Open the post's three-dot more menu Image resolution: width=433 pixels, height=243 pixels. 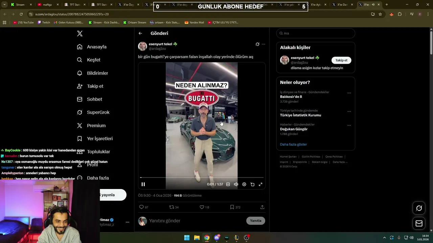pos(264,44)
